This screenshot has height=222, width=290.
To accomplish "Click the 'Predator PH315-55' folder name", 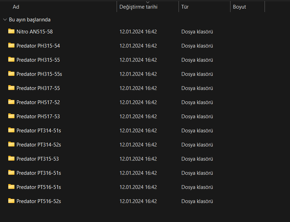I will (x=38, y=60).
